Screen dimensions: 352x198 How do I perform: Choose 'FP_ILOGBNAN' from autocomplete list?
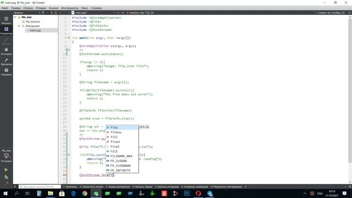point(122,166)
